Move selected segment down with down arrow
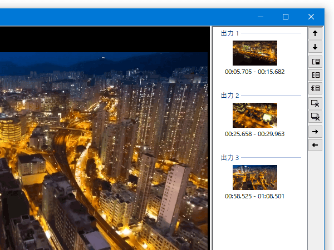 pos(315,47)
